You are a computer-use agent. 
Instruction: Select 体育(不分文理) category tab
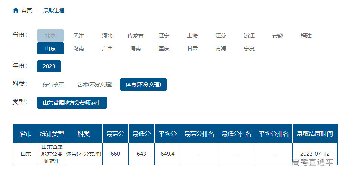tap(143, 85)
